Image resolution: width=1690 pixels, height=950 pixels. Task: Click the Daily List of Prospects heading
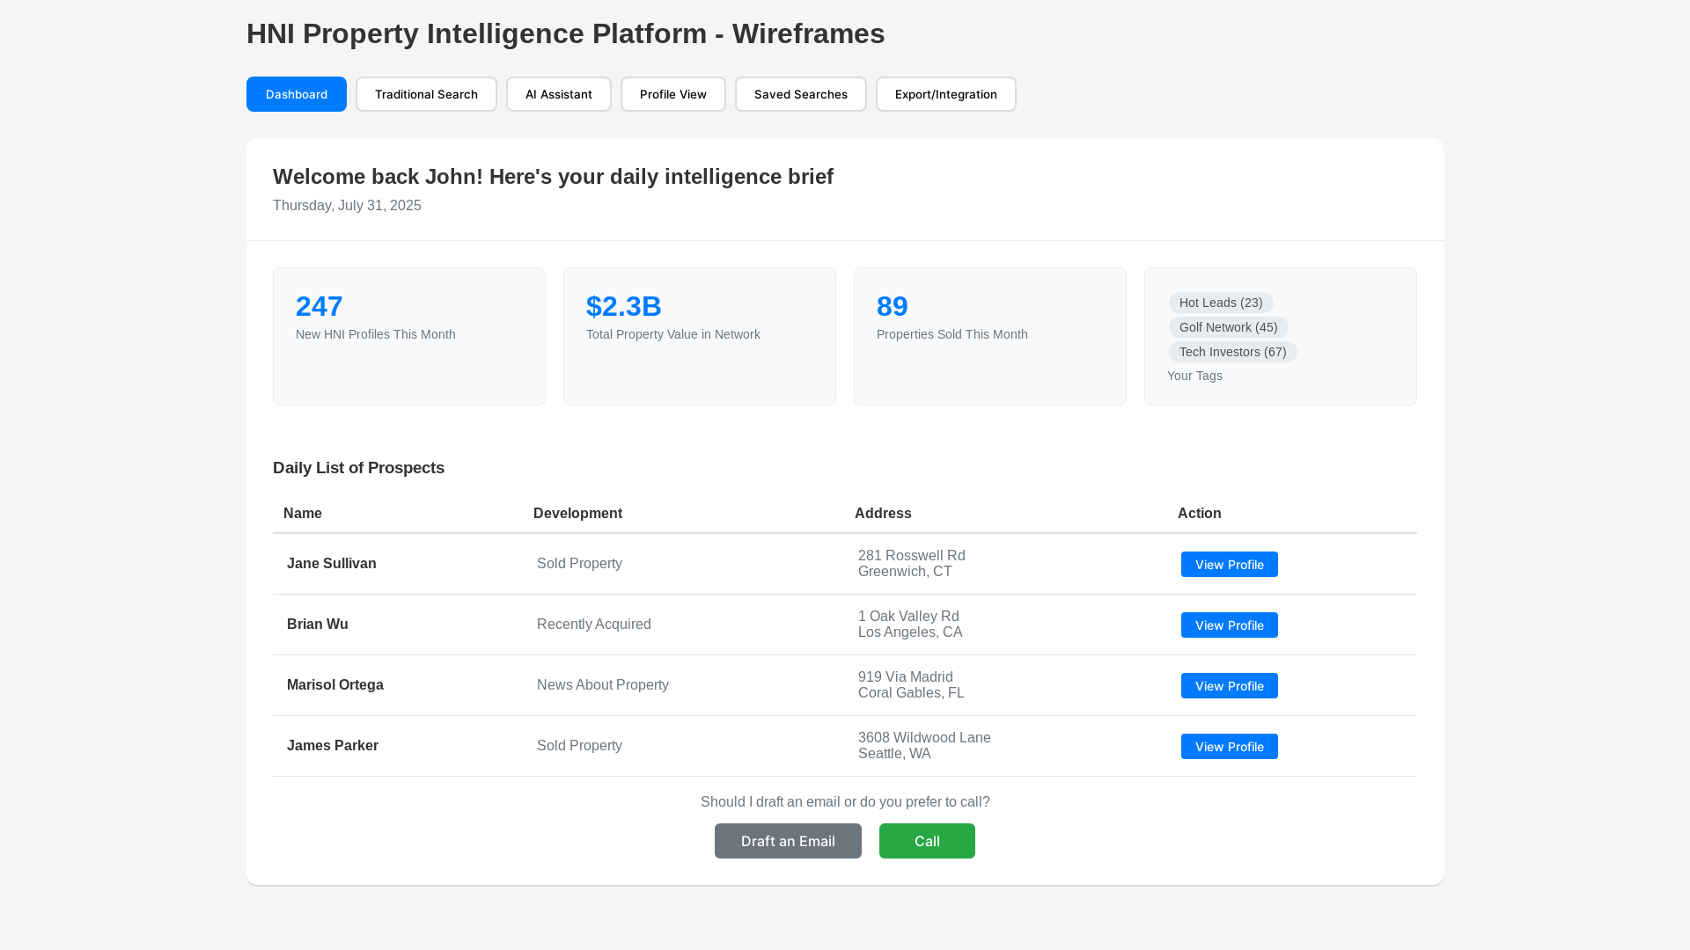tap(358, 468)
